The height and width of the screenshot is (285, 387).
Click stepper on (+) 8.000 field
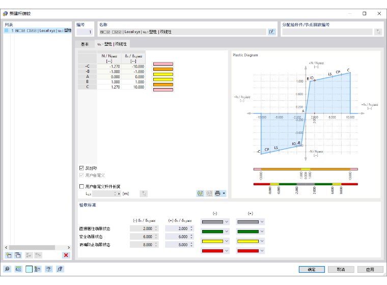click(191, 245)
